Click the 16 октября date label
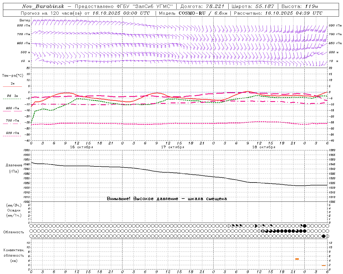Screen dimensions: 343x274 (x=81, y=147)
